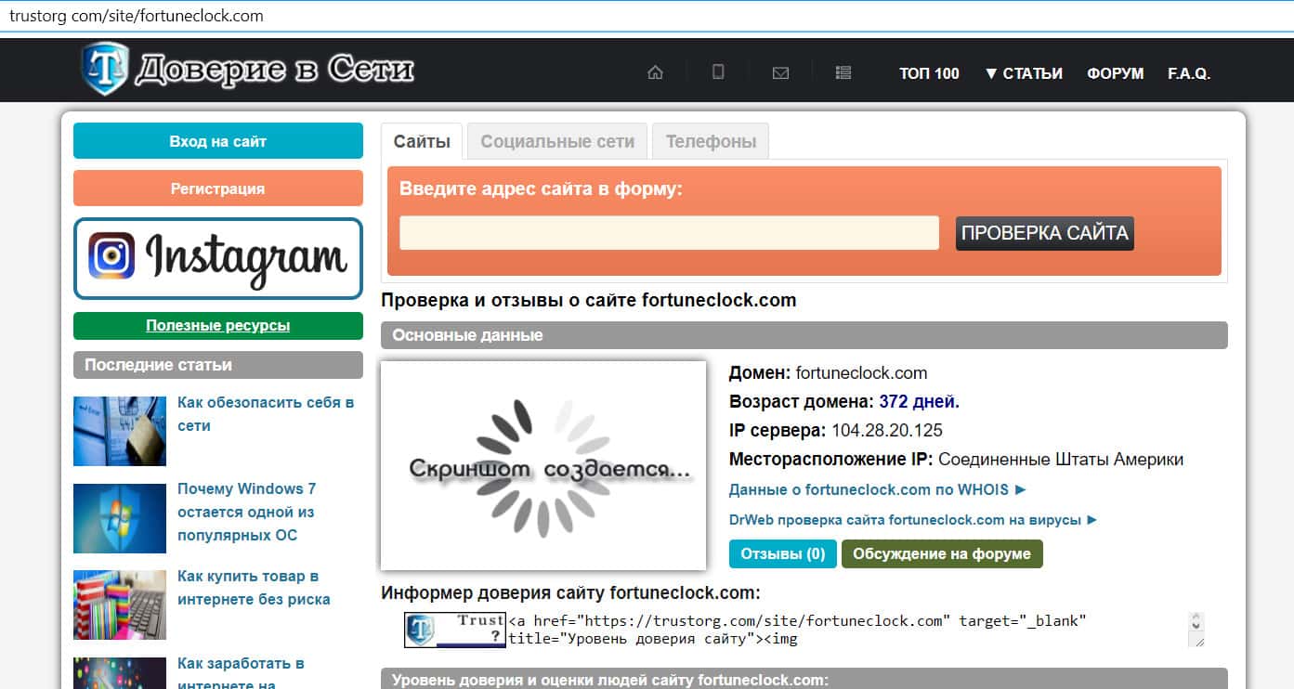
Task: Open article Как обезопасить себя в сети
Action: click(266, 414)
